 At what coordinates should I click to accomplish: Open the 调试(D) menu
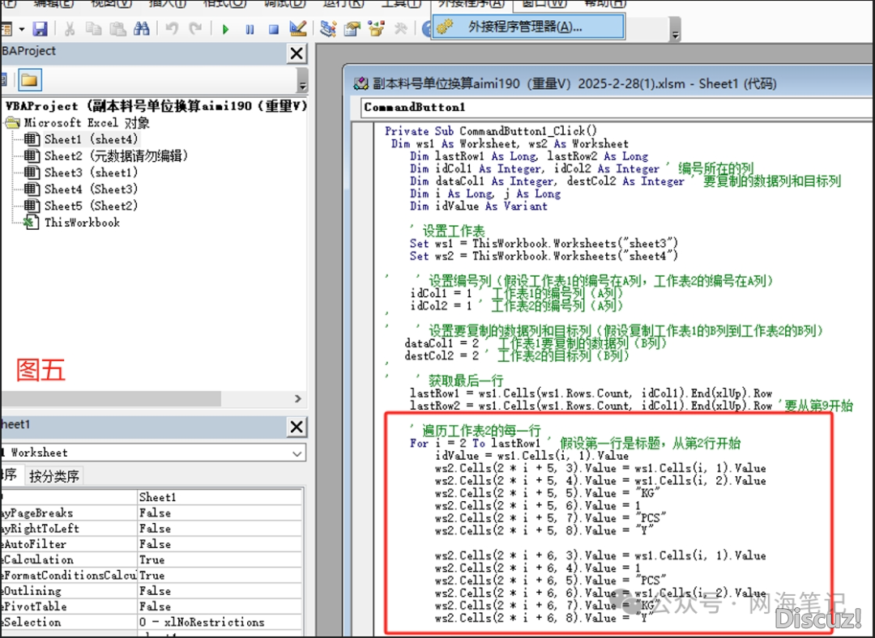(x=284, y=3)
